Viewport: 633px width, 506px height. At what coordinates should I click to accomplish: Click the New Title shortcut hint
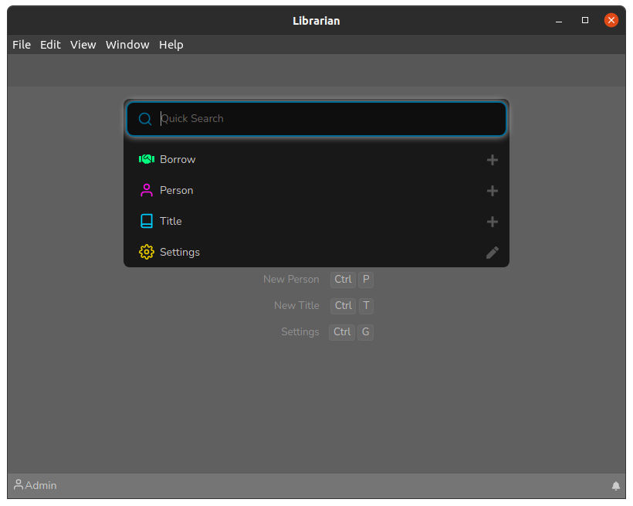[x=296, y=305]
